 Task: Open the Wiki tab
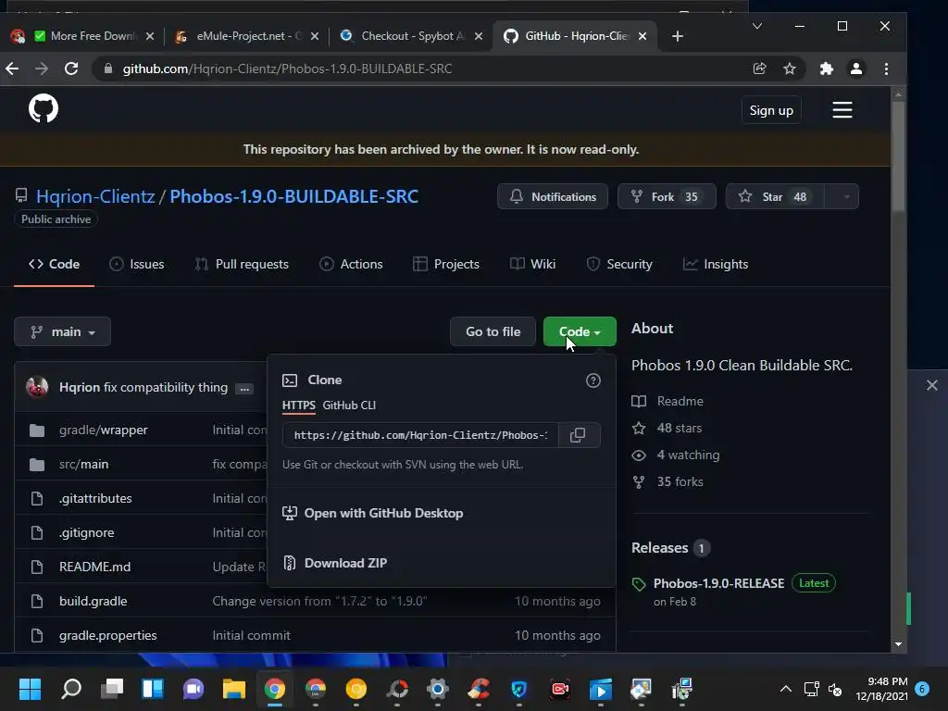point(532,264)
